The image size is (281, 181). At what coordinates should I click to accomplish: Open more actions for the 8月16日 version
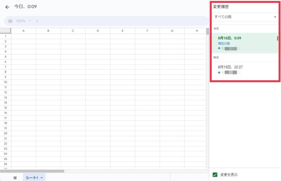277,38
